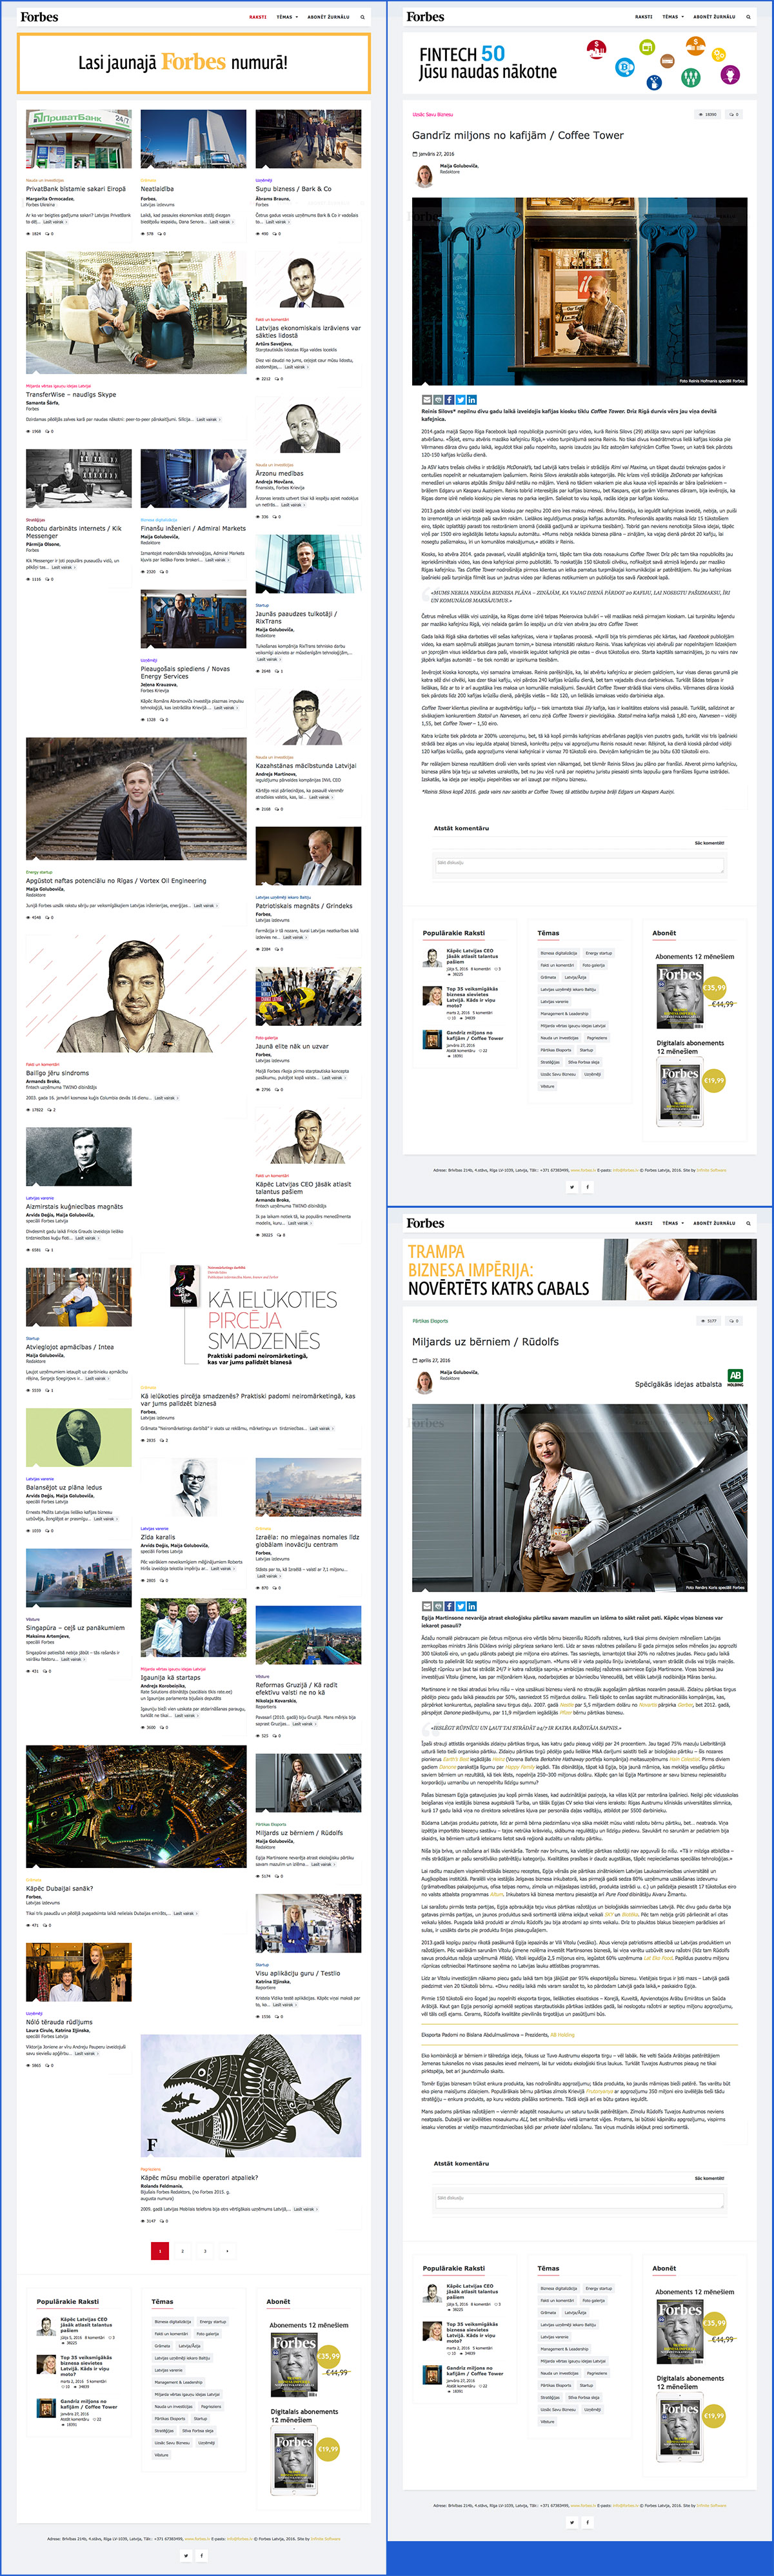Open Trampa biznesa impērija banner
Viewport: 774px width, 2576px height.
580,1268
